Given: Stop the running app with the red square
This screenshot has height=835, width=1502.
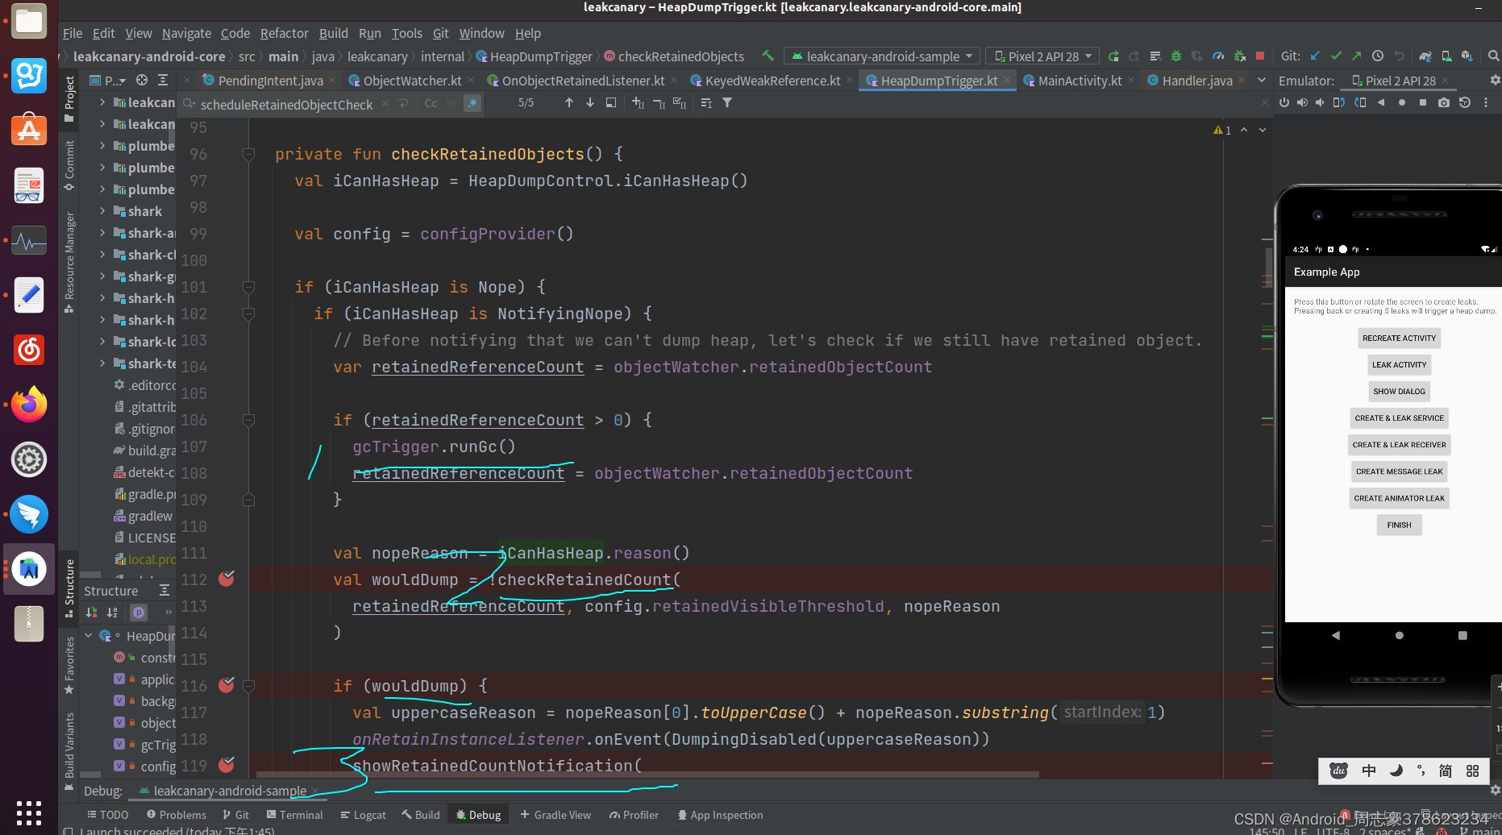Looking at the screenshot, I should [x=1260, y=56].
